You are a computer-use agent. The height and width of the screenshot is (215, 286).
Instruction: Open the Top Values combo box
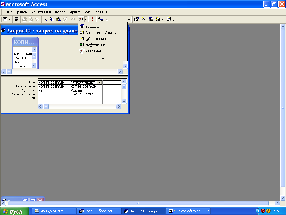pyautogui.click(x=129, y=19)
